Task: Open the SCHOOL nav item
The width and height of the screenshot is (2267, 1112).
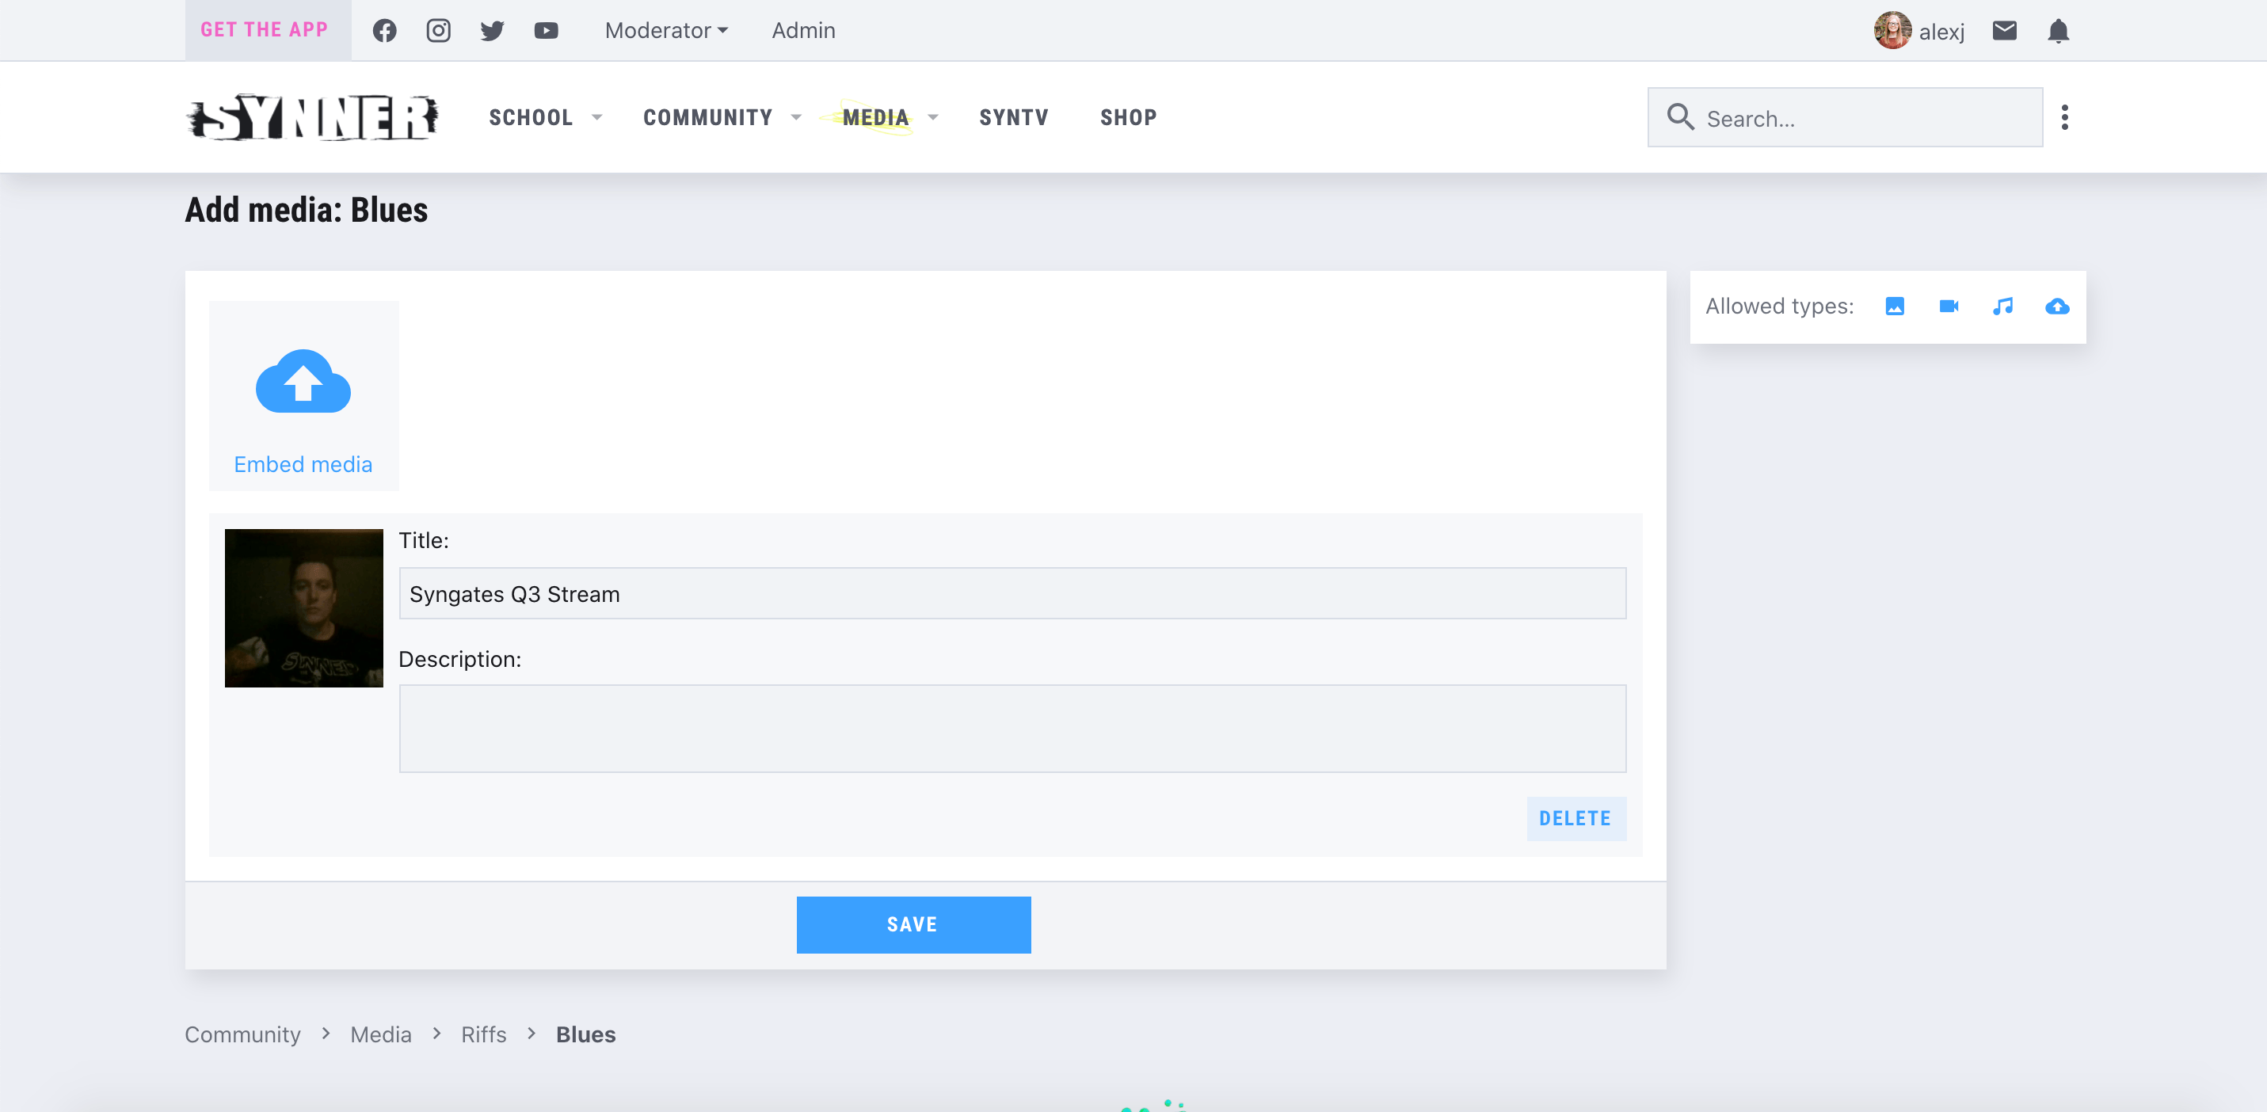Action: [x=531, y=117]
